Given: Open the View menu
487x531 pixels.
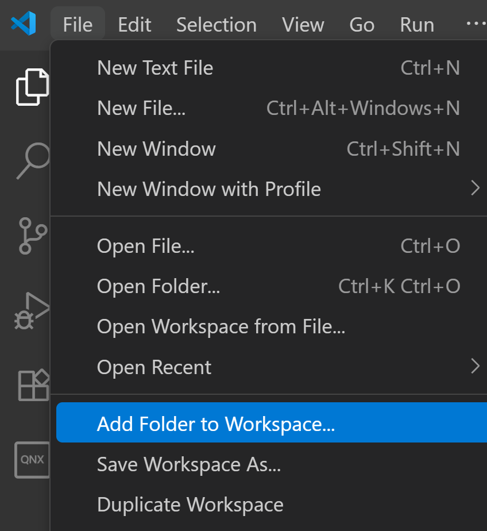Looking at the screenshot, I should click(303, 25).
